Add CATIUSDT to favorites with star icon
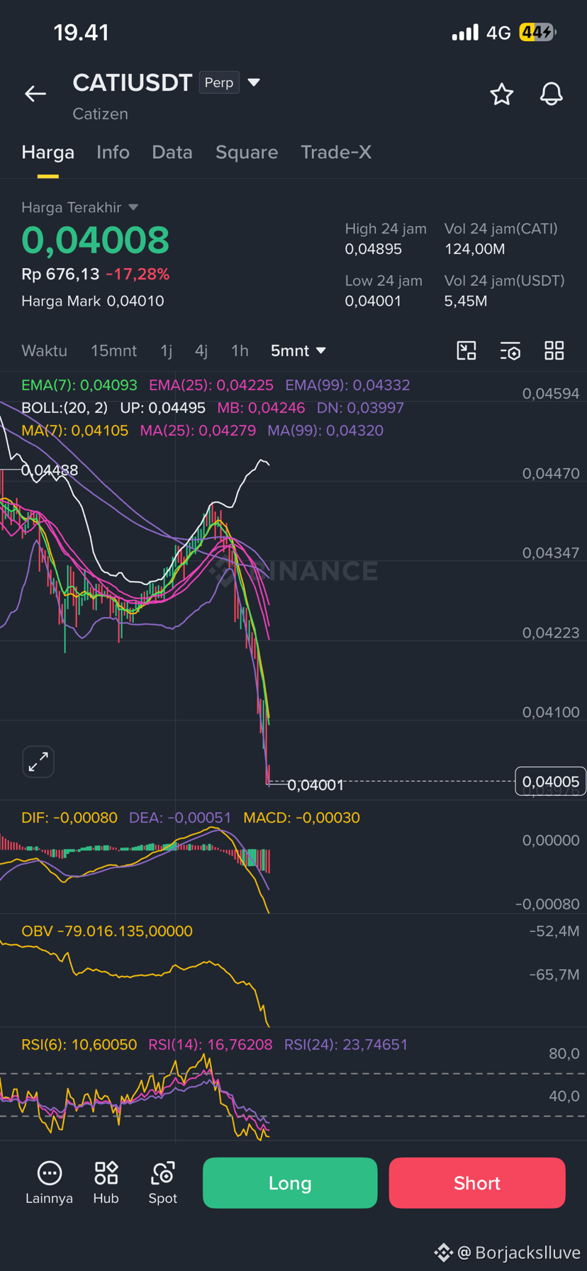The height and width of the screenshot is (1271, 587). point(502,94)
